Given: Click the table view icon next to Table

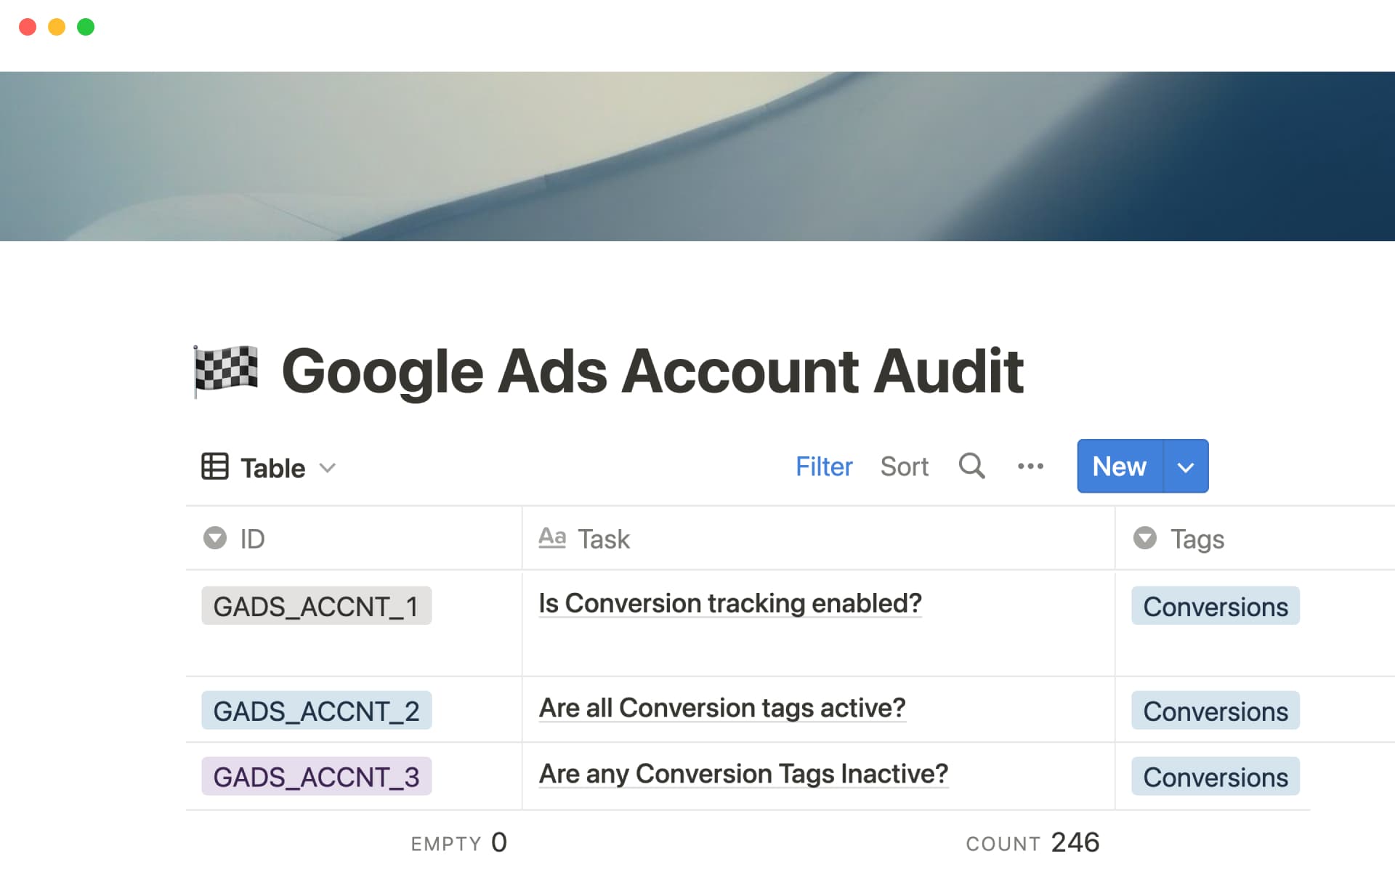Looking at the screenshot, I should click(x=215, y=467).
